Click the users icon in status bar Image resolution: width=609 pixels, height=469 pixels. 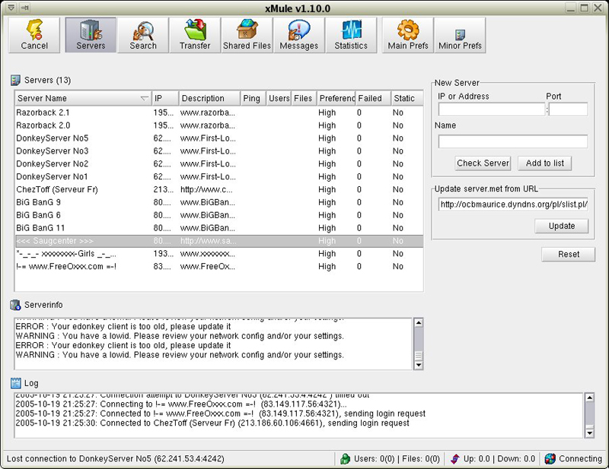coord(345,459)
